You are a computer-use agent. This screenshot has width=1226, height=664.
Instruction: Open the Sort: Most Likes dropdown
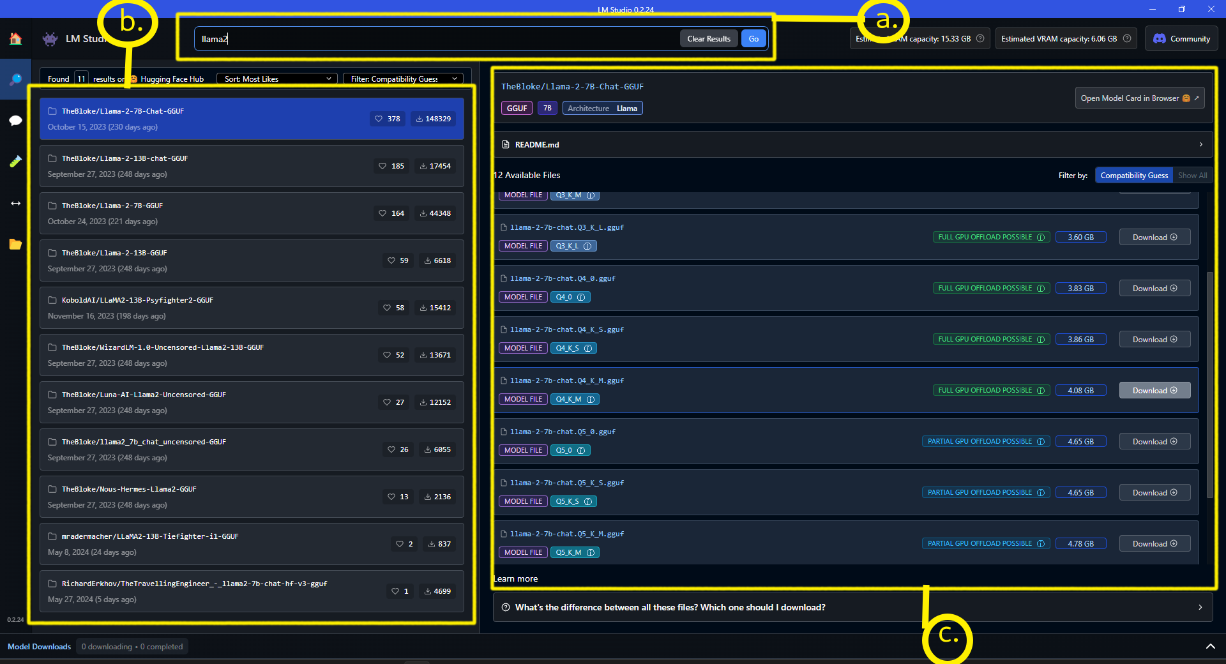coord(277,79)
